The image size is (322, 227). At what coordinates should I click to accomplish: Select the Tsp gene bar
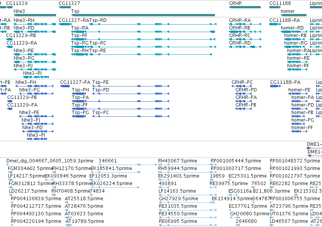[143, 15]
